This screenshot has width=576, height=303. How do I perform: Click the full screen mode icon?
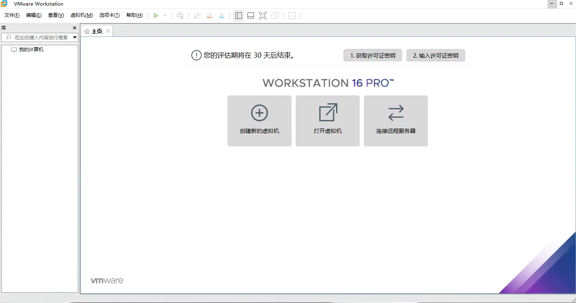coord(263,16)
